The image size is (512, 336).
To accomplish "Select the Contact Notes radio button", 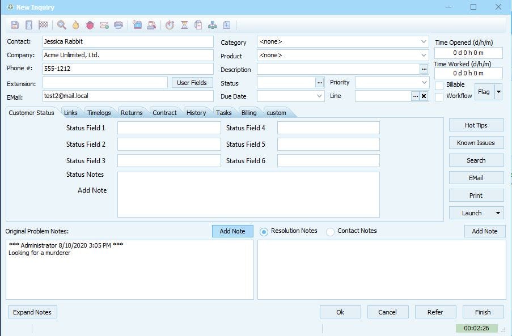I will 330,231.
